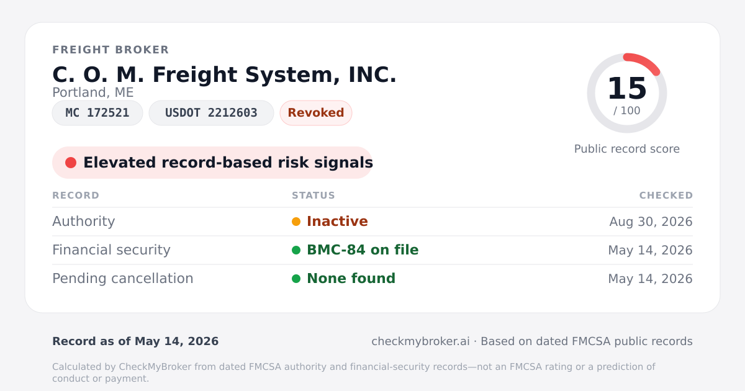745x391 pixels.
Task: Click the 15 / 100 score gauge
Action: (x=627, y=93)
